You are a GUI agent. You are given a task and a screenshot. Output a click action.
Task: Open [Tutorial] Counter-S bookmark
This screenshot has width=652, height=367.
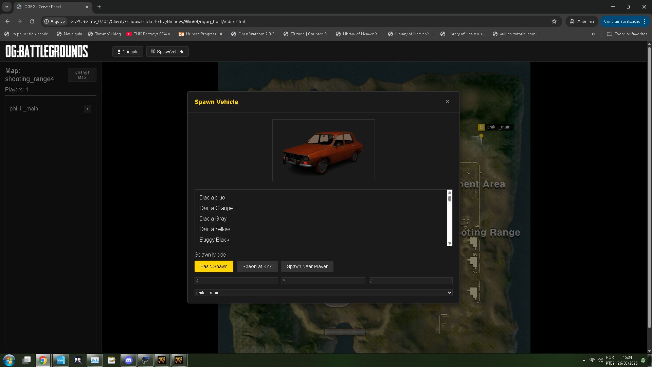point(307,34)
